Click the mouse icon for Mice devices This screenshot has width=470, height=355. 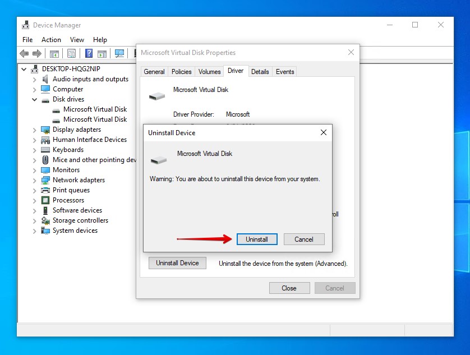pos(45,160)
